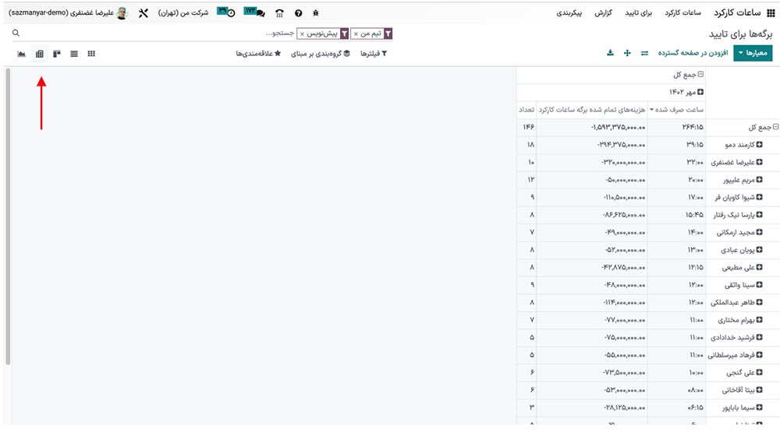Switch to the pivot view icon
This screenshot has height=437, width=780.
pos(39,54)
